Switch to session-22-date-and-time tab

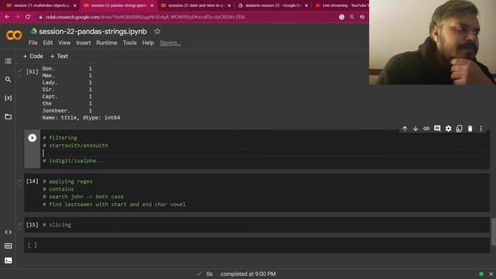pos(195,5)
